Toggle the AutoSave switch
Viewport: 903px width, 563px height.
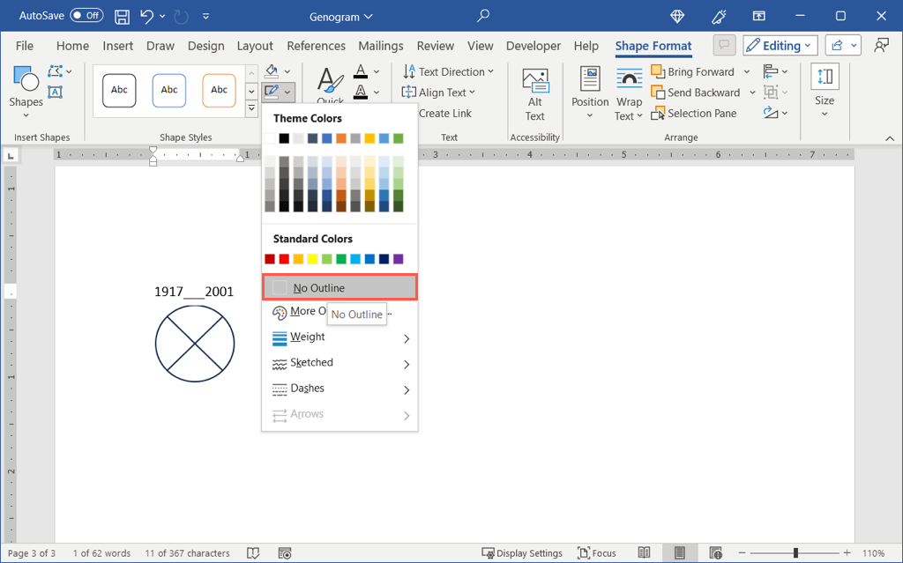pyautogui.click(x=86, y=16)
